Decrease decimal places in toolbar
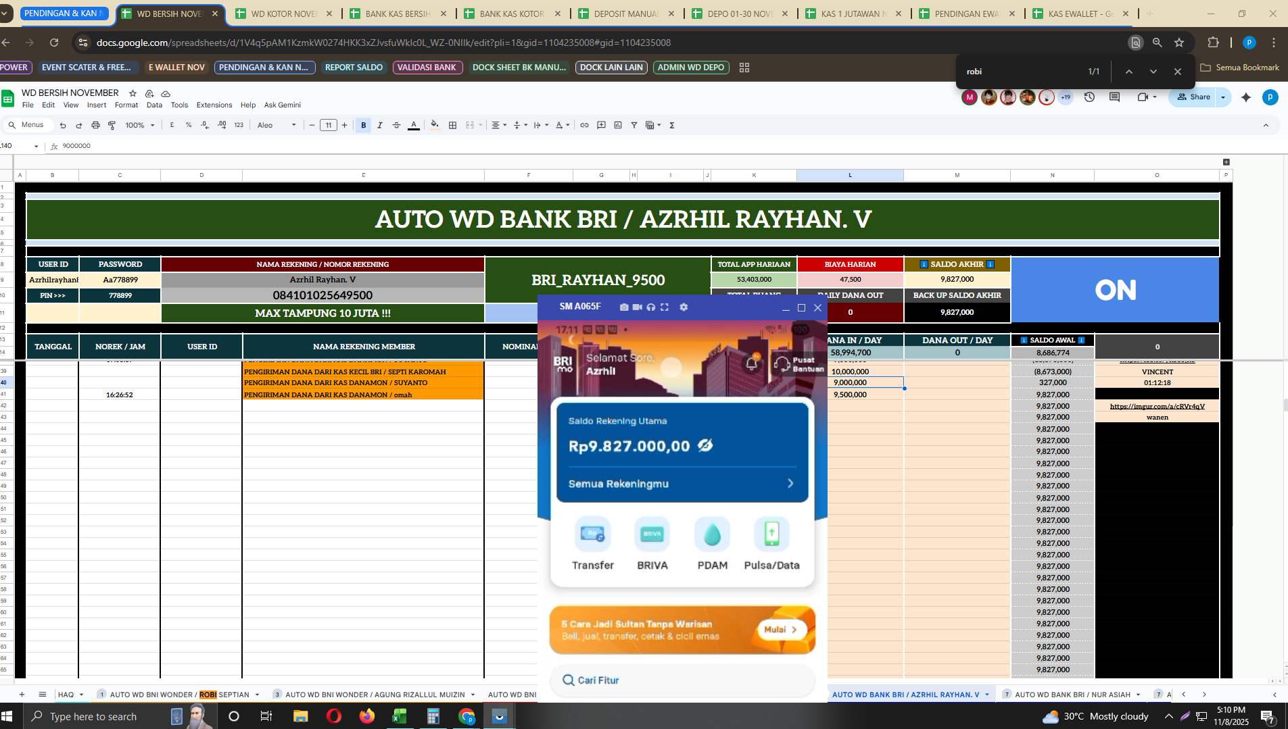The height and width of the screenshot is (729, 1288). click(x=205, y=125)
